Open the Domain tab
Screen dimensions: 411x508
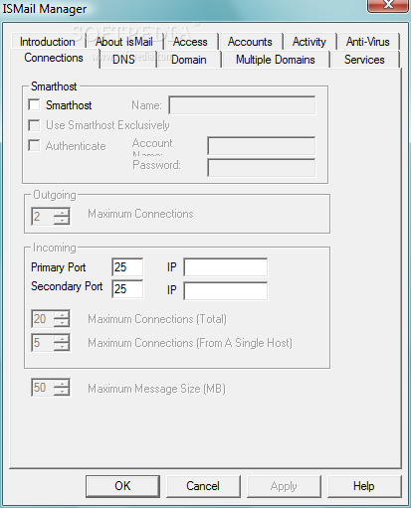[x=189, y=60]
